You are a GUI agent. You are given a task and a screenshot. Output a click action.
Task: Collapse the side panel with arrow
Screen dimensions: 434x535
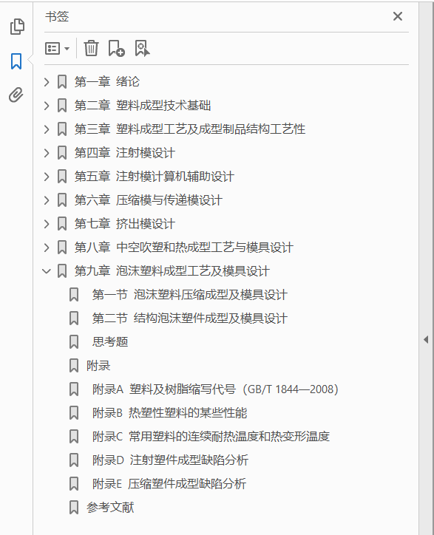[x=426, y=339]
